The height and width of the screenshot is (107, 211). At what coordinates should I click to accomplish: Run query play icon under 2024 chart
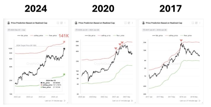coord(65,101)
